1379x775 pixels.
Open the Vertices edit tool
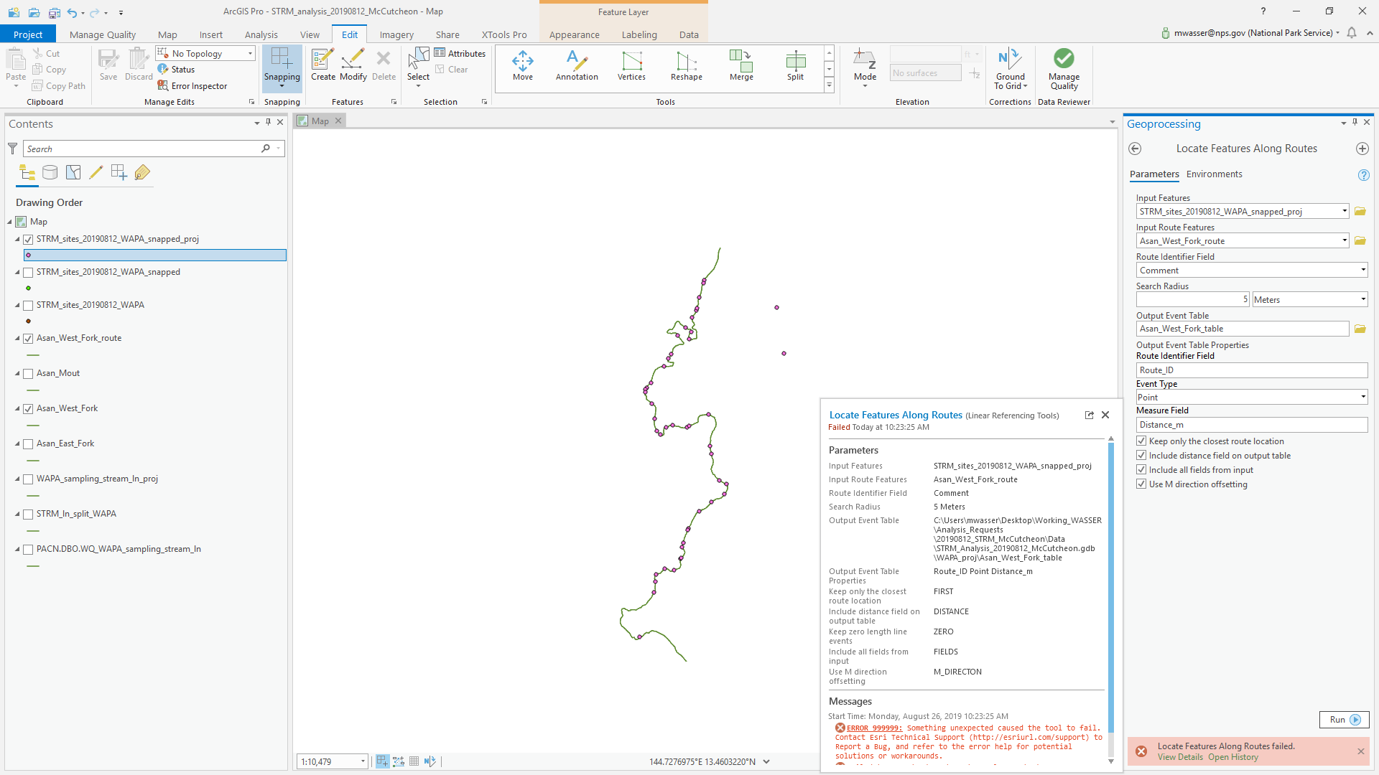point(631,65)
